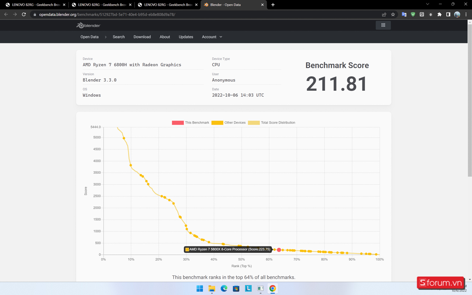Click the Windows OS value
Image resolution: width=472 pixels, height=295 pixels.
point(92,95)
